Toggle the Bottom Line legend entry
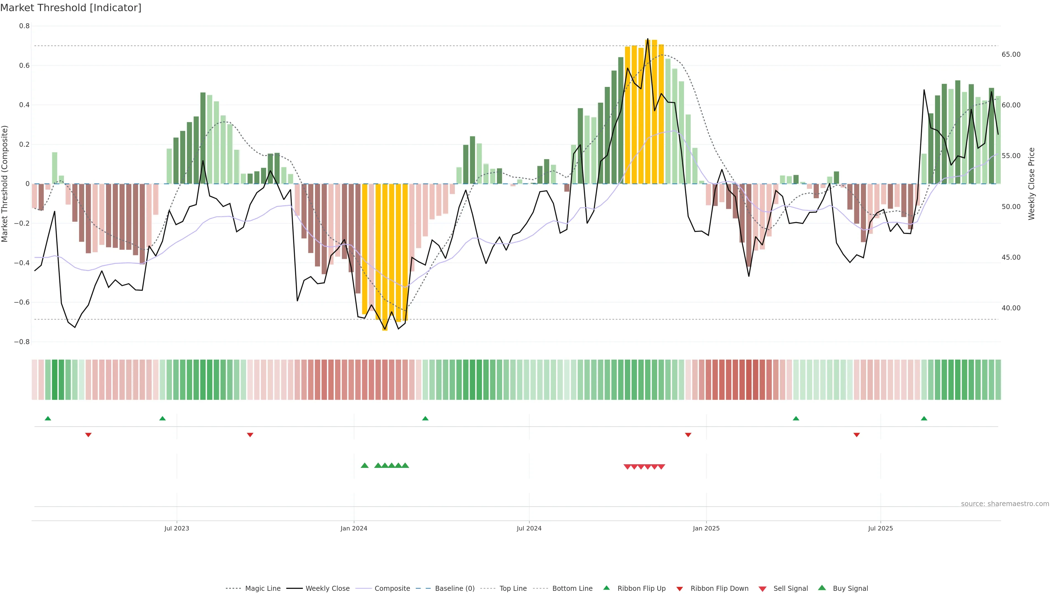This screenshot has width=1063, height=598. pos(572,589)
